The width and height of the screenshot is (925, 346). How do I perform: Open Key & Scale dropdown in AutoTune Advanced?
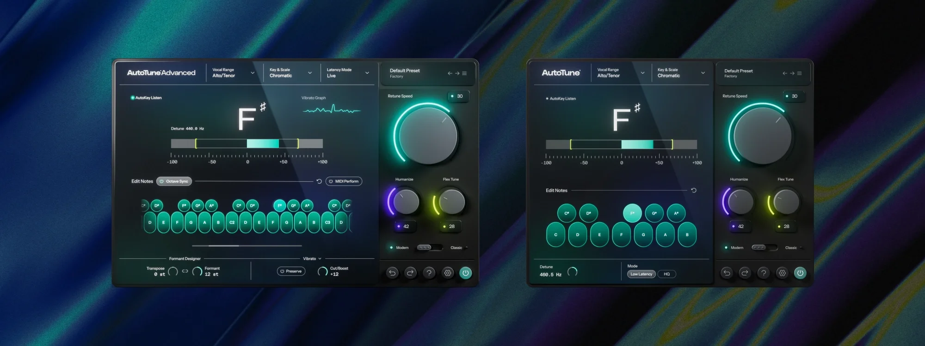[290, 73]
